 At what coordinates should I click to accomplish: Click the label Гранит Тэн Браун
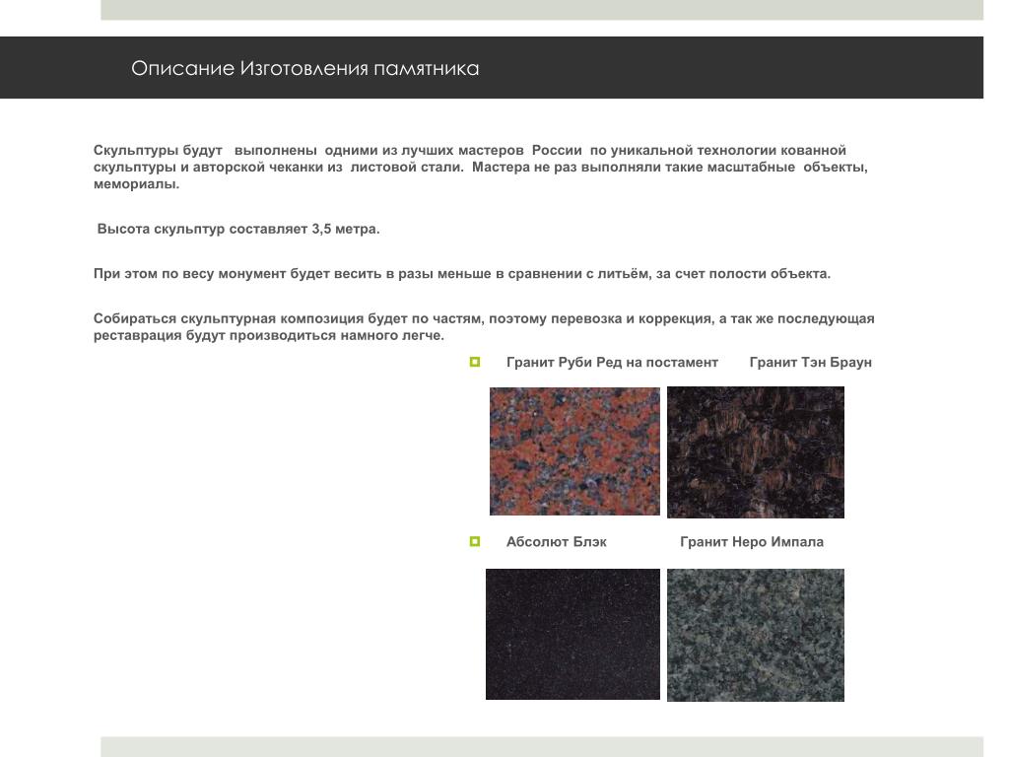pos(811,363)
